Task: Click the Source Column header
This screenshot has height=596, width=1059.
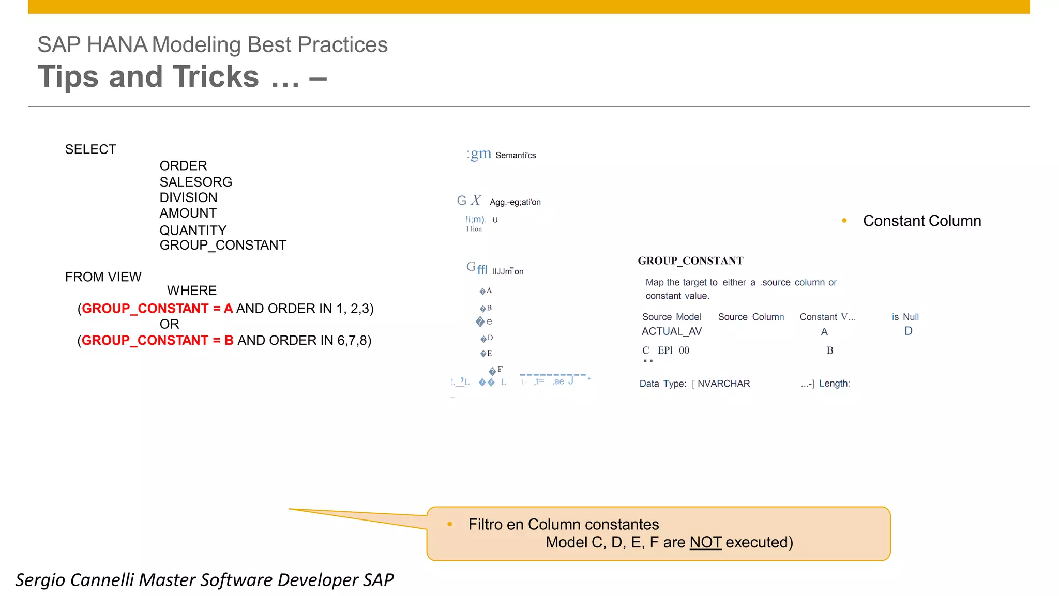Action: tap(751, 317)
